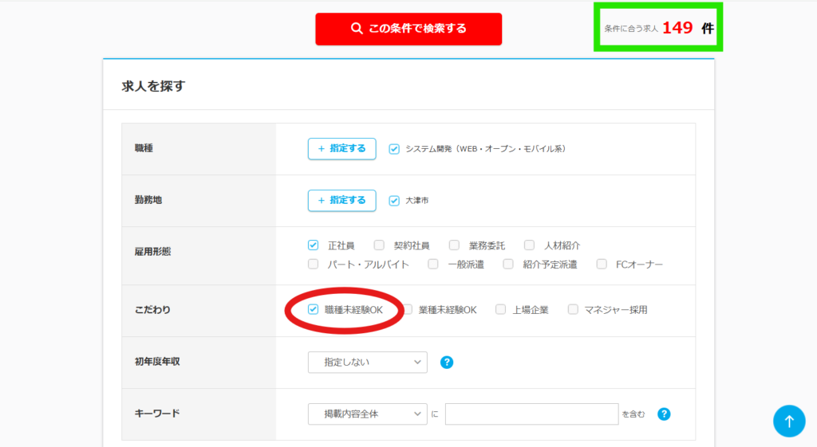Click the keyword text input field
This screenshot has width=817, height=447.
[531, 414]
